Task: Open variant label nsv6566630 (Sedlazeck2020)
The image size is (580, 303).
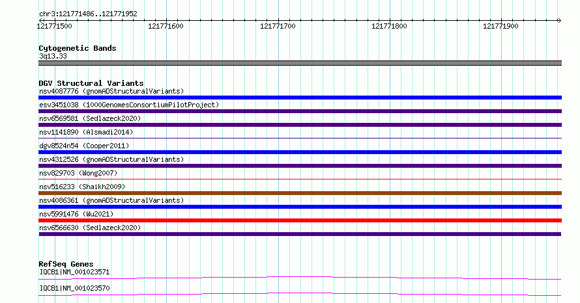Action: click(x=90, y=228)
